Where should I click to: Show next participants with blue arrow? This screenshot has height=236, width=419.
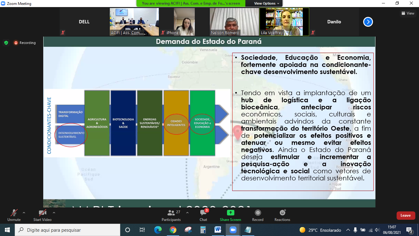(368, 22)
